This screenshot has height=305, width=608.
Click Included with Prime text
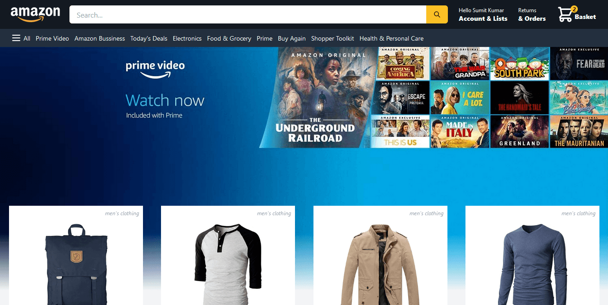pyautogui.click(x=154, y=116)
